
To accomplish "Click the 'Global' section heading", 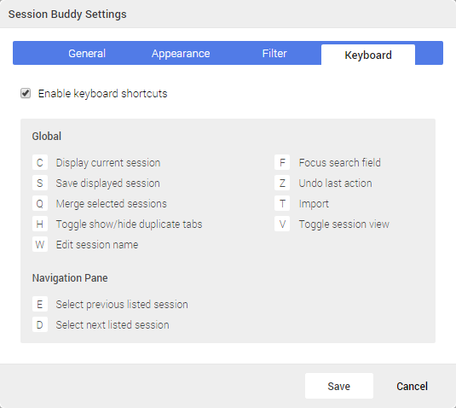I will (x=47, y=136).
